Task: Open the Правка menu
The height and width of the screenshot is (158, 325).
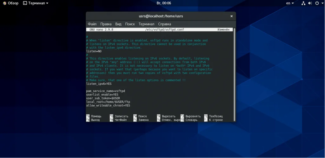Action: click(x=106, y=24)
